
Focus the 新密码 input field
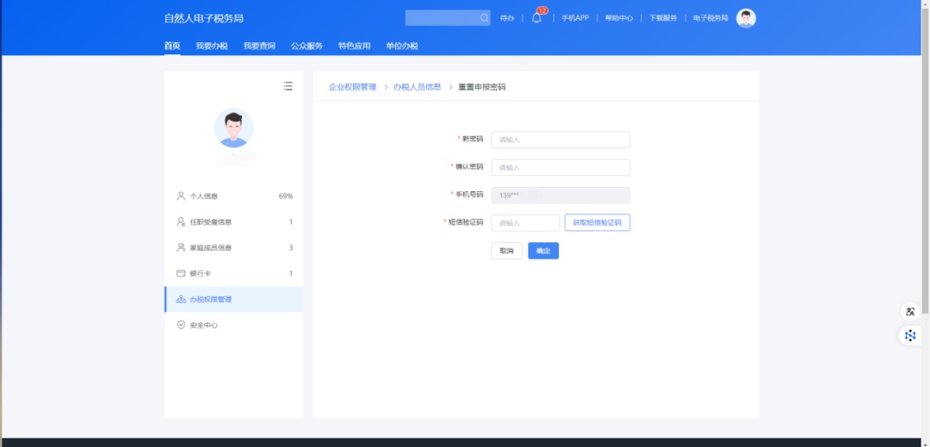(x=560, y=140)
